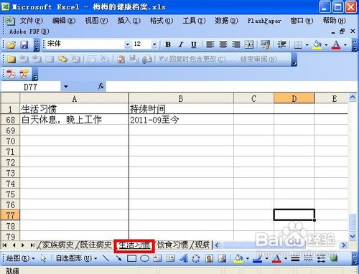Open the font size dropdown showing 12

tap(154, 44)
